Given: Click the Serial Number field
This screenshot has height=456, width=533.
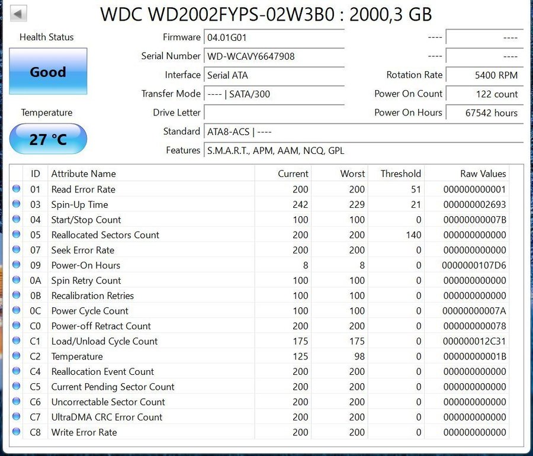Looking at the screenshot, I should pyautogui.click(x=274, y=57).
